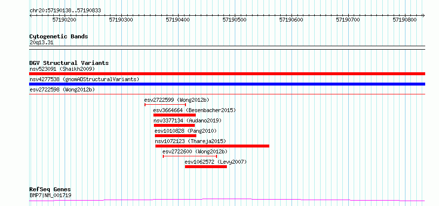Screen dimensions: 439x206
Task: Click ruler position 57190300
Action: point(121,20)
